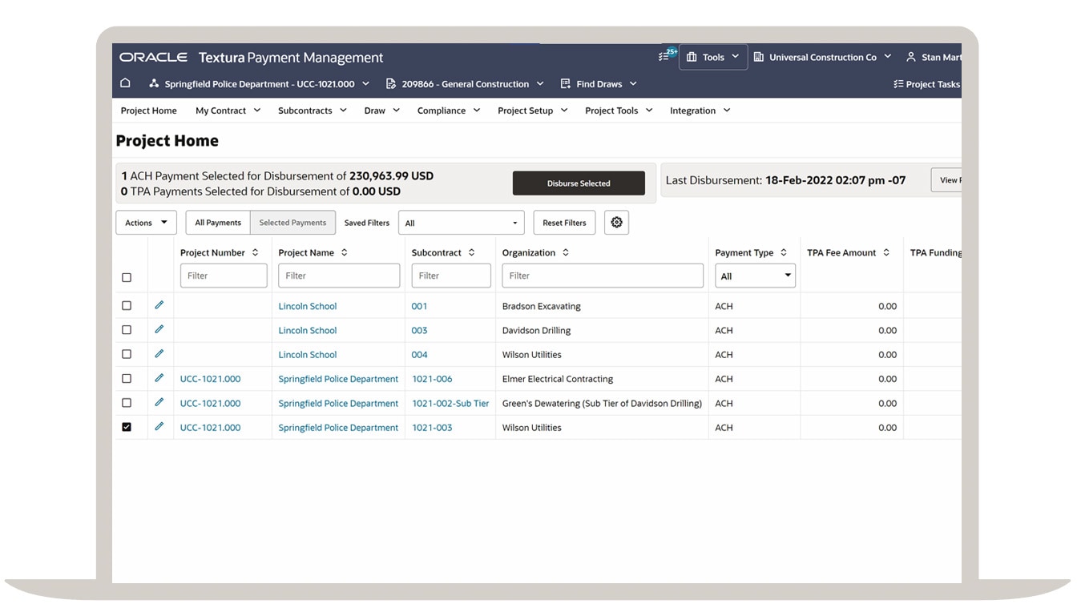Open the Saved Filters dropdown showing All
Image resolution: width=1077 pixels, height=612 pixels.
pyautogui.click(x=462, y=222)
